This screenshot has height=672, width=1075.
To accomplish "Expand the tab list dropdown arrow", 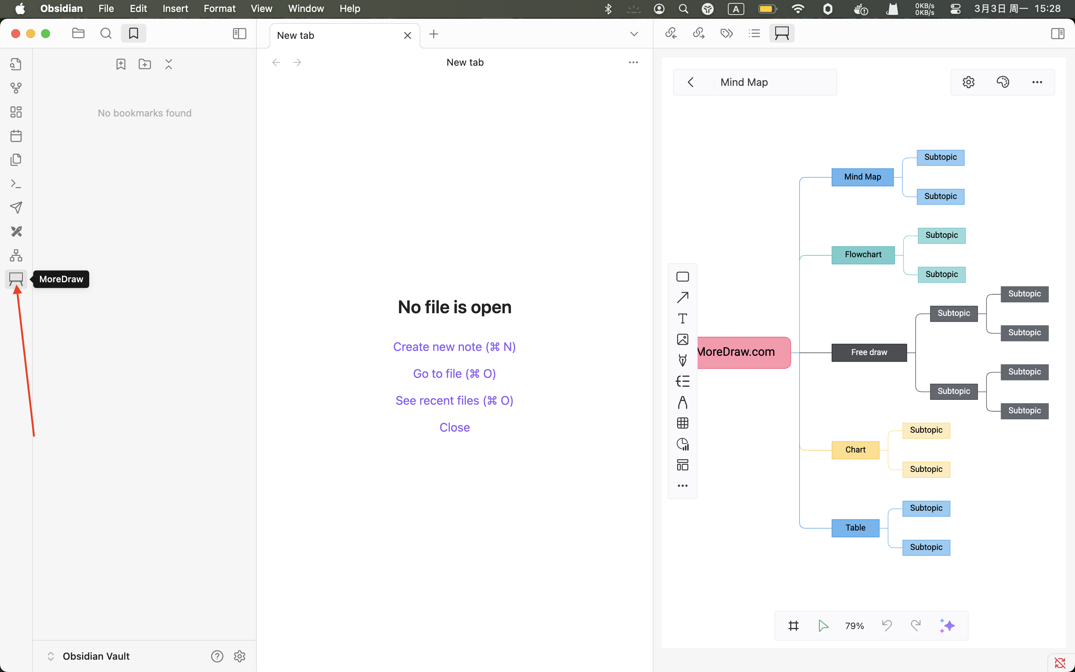I will pos(634,34).
